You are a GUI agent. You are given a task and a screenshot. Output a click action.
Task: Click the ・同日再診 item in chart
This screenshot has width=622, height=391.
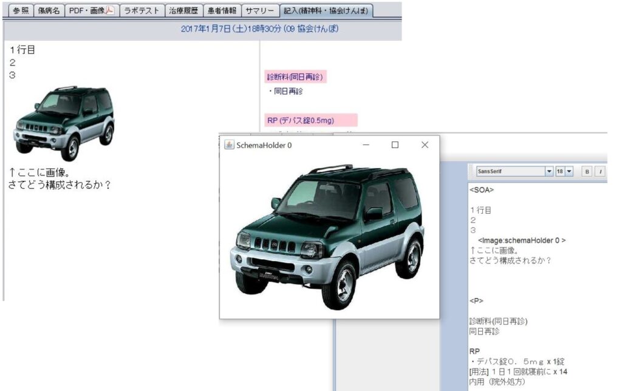point(285,91)
